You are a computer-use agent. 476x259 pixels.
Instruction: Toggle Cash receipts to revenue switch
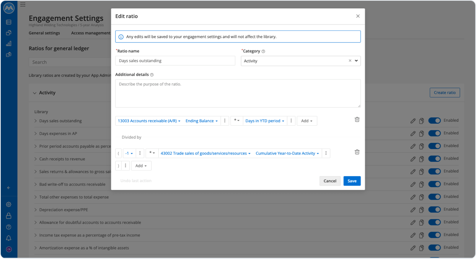435,159
